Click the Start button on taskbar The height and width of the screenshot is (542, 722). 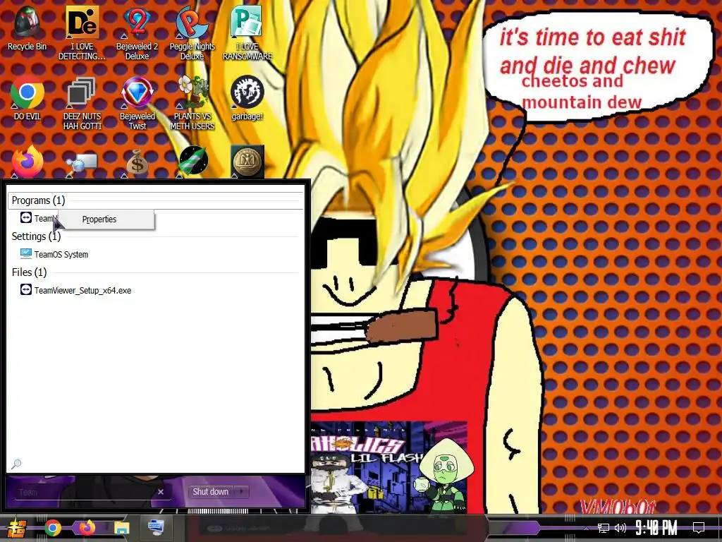pos(16,528)
